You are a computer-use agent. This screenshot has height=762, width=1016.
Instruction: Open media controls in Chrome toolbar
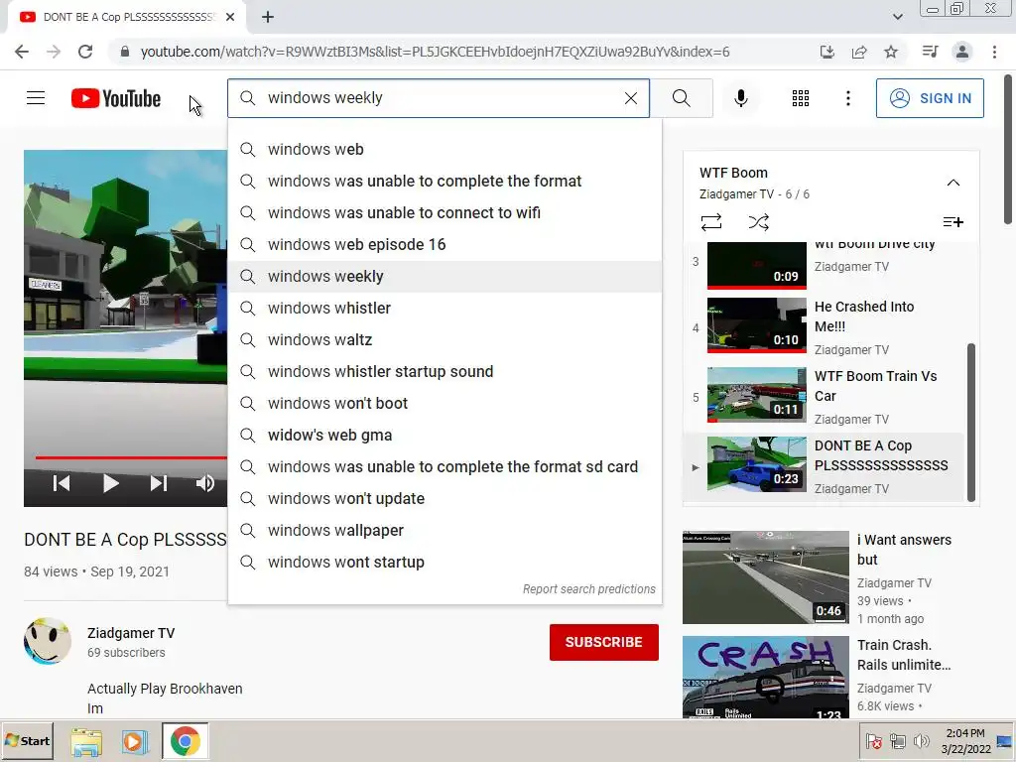930,52
